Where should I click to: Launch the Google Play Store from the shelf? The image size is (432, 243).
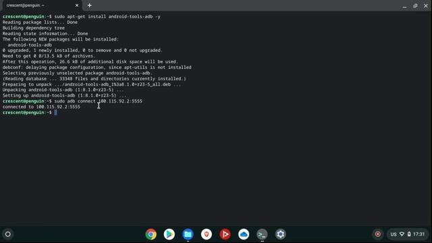pyautogui.click(x=169, y=234)
